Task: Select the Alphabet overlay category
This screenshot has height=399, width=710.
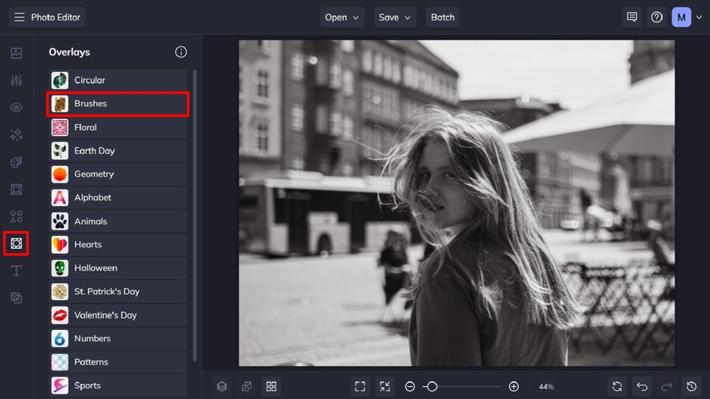Action: point(118,198)
